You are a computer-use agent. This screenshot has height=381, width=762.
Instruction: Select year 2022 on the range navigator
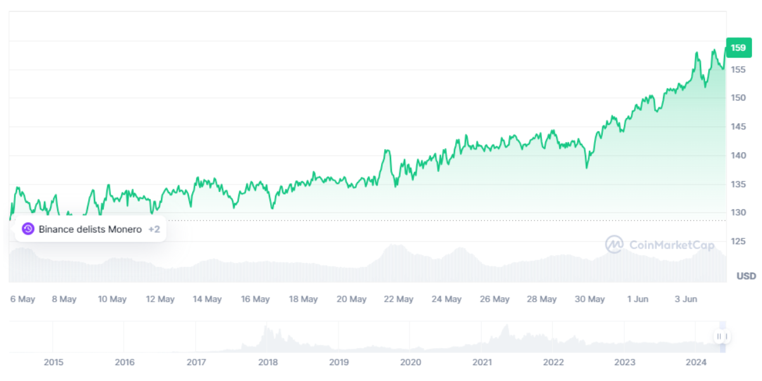(553, 363)
